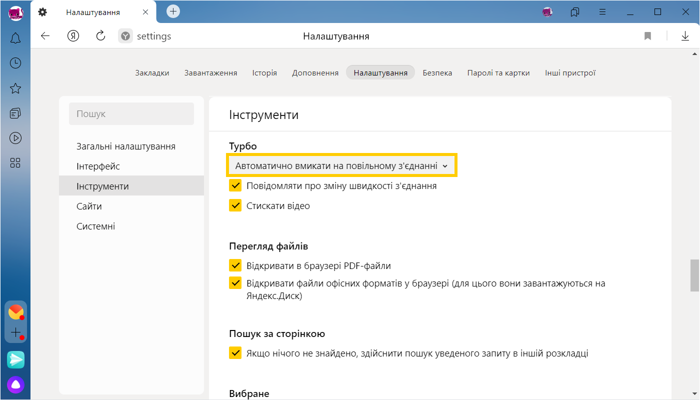Open video play icon in sidebar
This screenshot has height=400, width=700.
pyautogui.click(x=15, y=137)
